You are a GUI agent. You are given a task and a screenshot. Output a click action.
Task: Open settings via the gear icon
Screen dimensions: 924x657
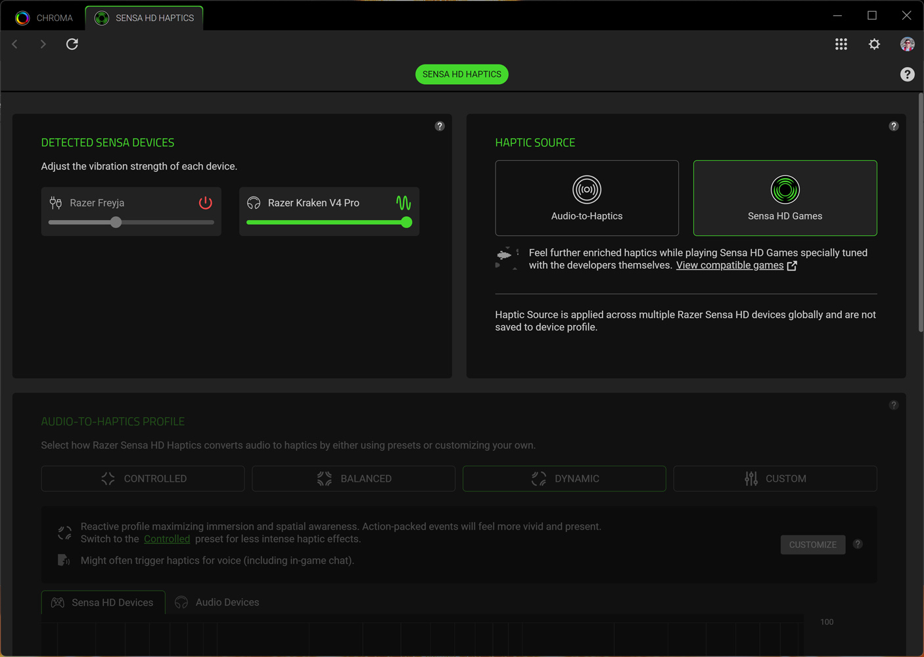(x=874, y=44)
